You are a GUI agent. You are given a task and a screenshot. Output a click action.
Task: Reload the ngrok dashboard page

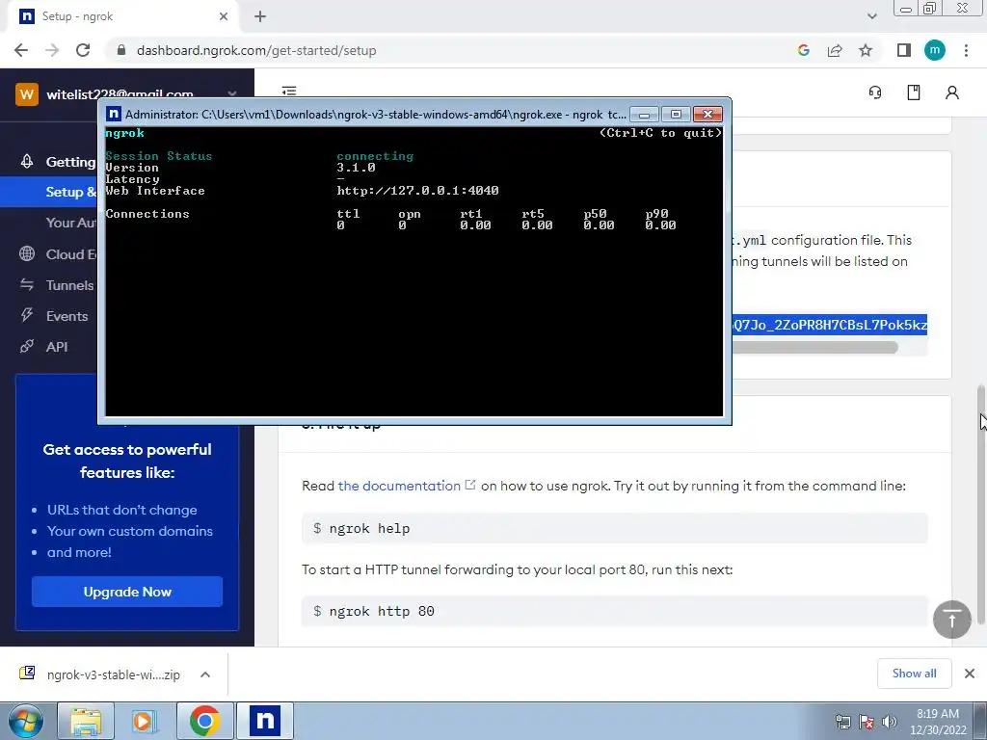(83, 50)
